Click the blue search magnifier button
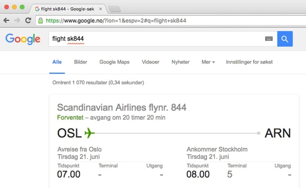This screenshot has height=188, width=306. pyautogui.click(x=285, y=39)
